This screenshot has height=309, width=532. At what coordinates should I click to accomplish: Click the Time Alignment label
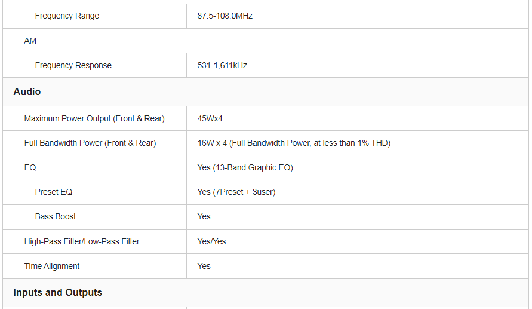point(52,267)
